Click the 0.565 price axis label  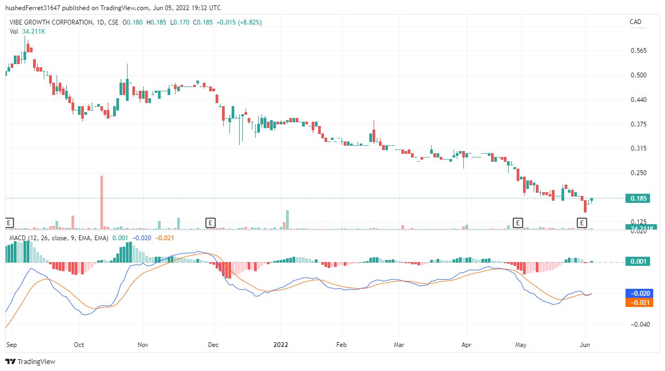point(638,51)
